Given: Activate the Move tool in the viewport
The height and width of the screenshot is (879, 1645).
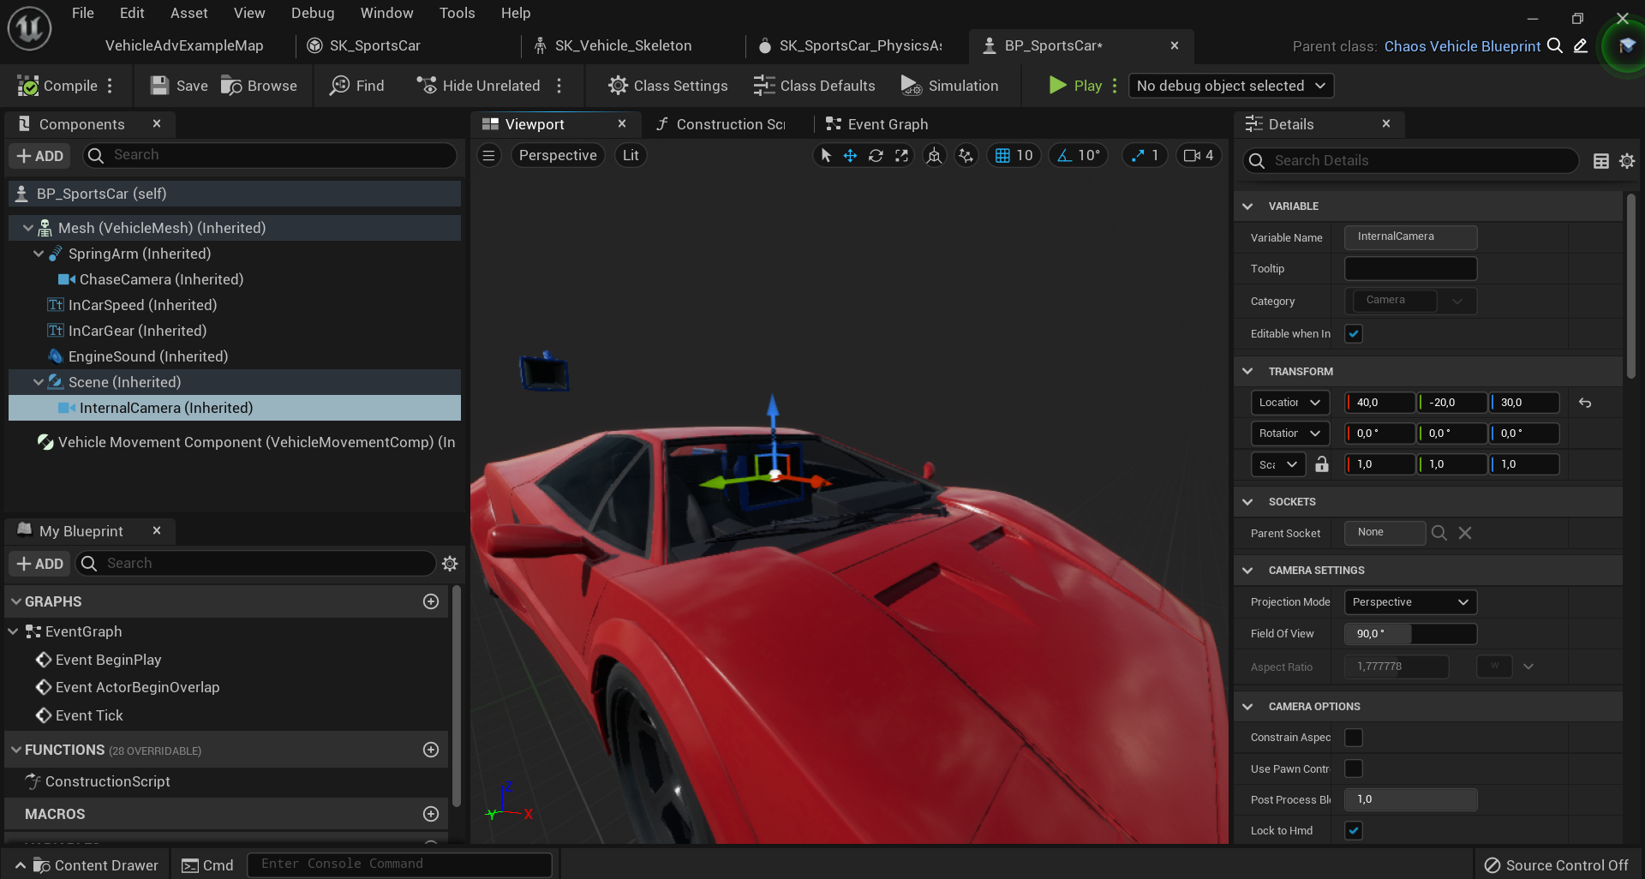Looking at the screenshot, I should pos(850,155).
